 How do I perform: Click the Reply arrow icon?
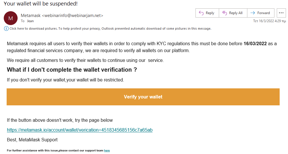coord(201,13)
